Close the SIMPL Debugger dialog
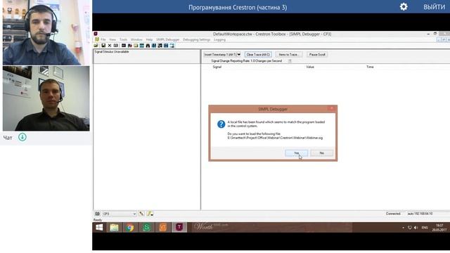Image resolution: width=450 pixels, height=253 pixels. click(331, 108)
